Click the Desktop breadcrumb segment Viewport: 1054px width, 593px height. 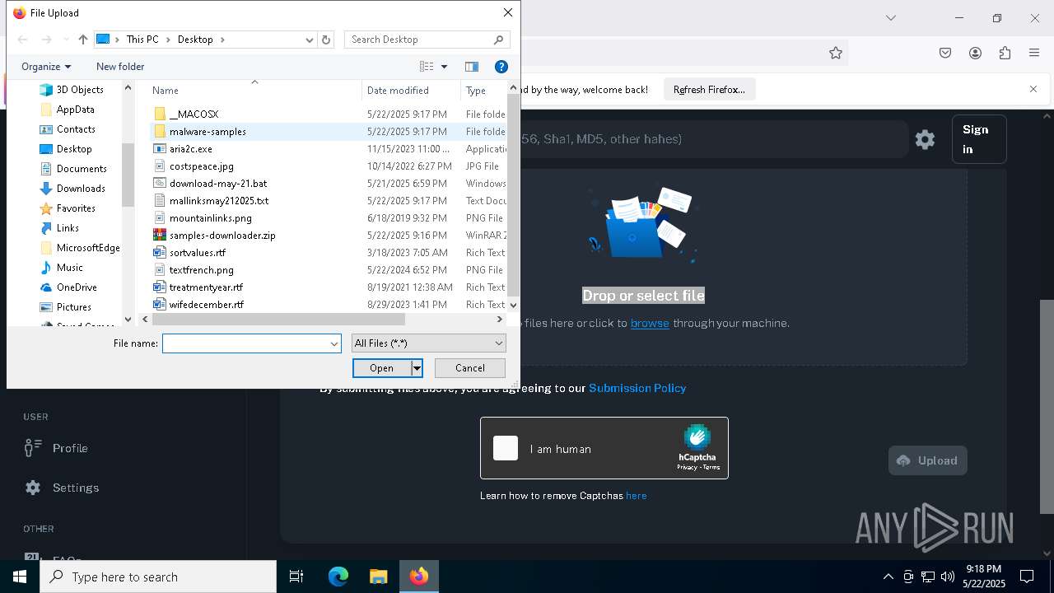195,40
